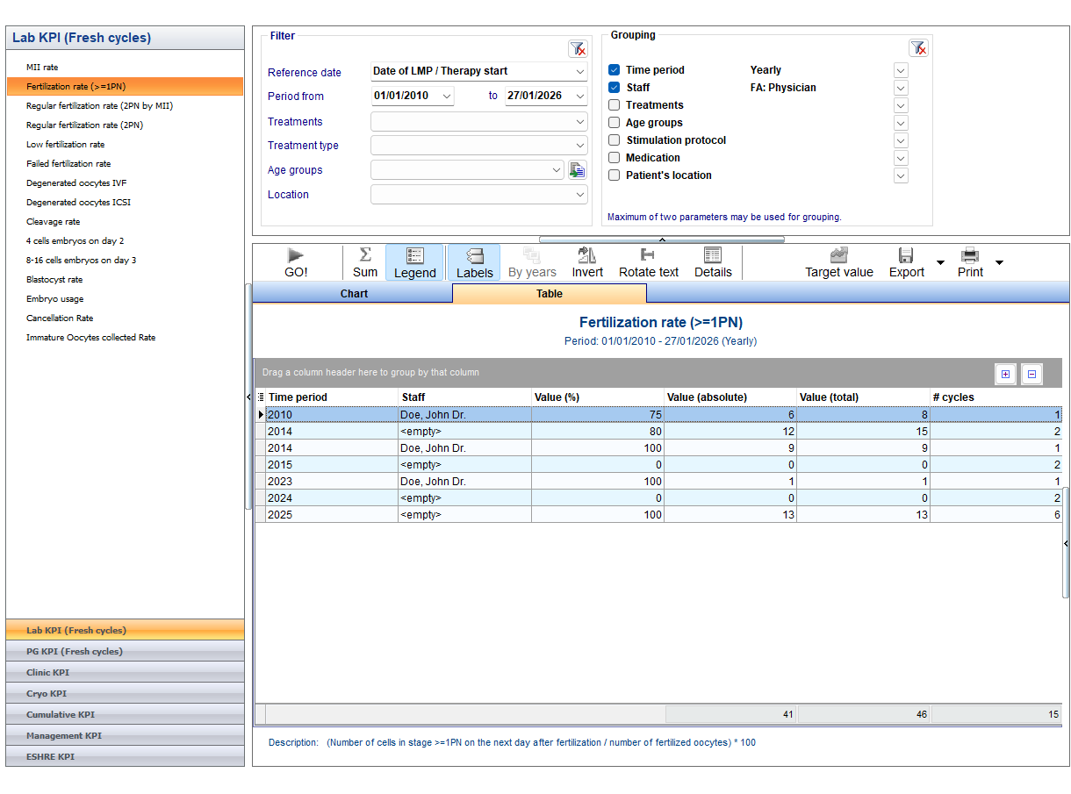
Task: Open the Treatments filter dropdown
Action: 580,122
